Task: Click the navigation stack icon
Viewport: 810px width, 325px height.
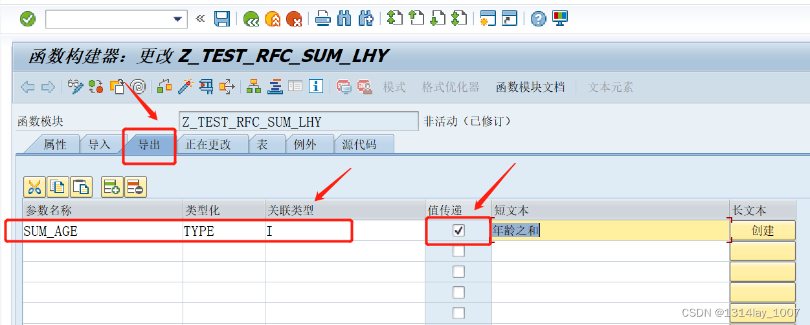Action: [275, 87]
